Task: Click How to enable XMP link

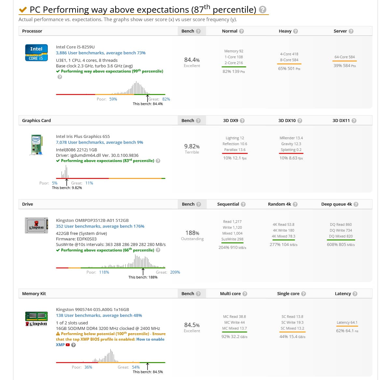Action: (110, 342)
